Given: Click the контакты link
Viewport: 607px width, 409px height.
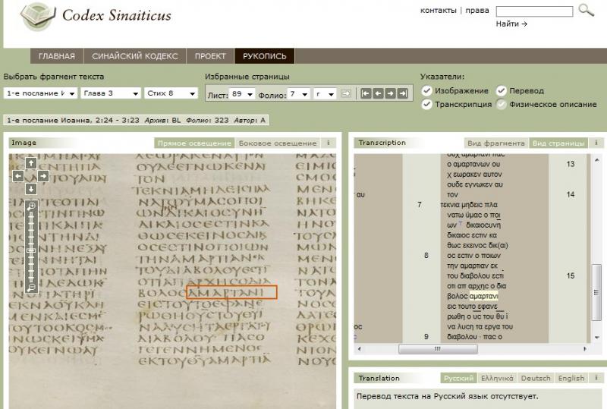Looking at the screenshot, I should 438,10.
